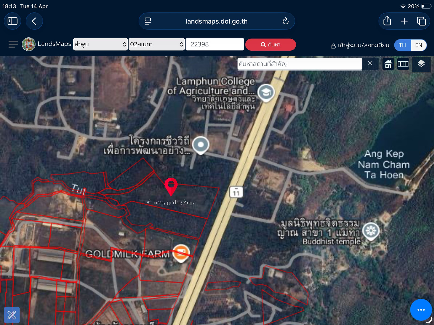Viewport: 434px width, 325px height.
Task: Tap the Buddhist temple dharma wheel marker
Action: 371,231
